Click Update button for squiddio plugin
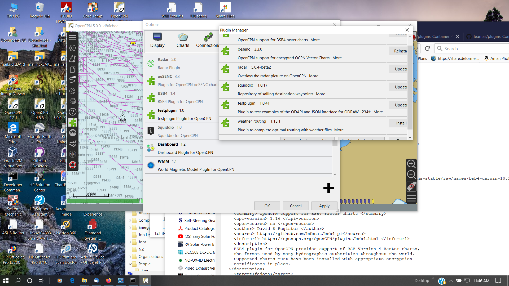 [x=398, y=87]
